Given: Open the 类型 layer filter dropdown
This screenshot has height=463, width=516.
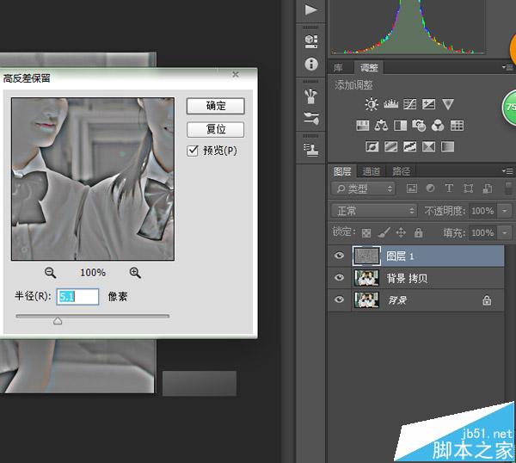Looking at the screenshot, I should point(363,188).
